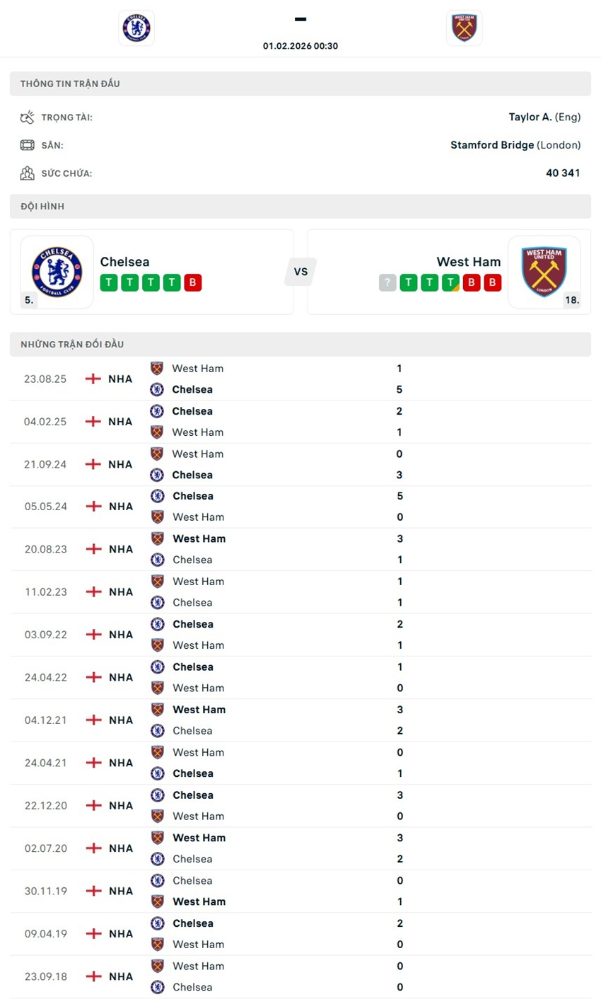Open the Chelsea club crest at the top
The image size is (601, 1004).
pos(136,28)
